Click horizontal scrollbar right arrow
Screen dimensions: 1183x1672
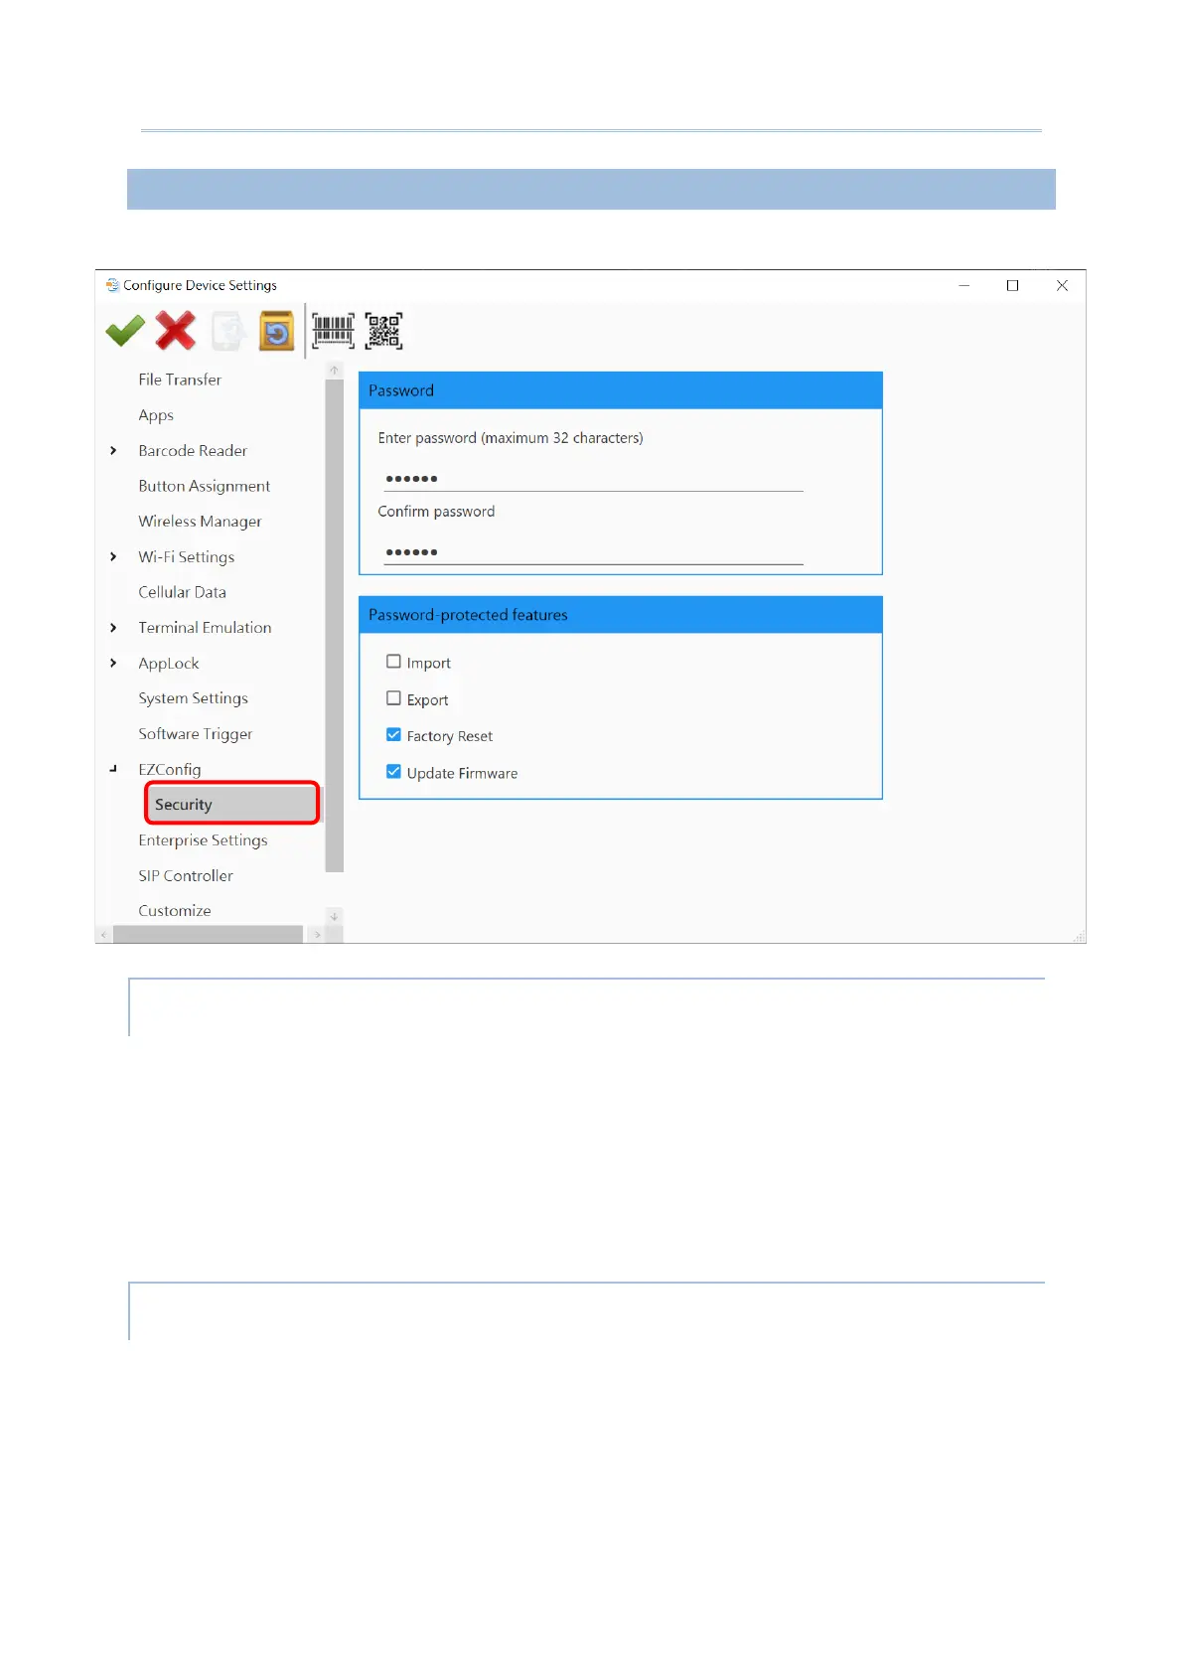tap(317, 935)
